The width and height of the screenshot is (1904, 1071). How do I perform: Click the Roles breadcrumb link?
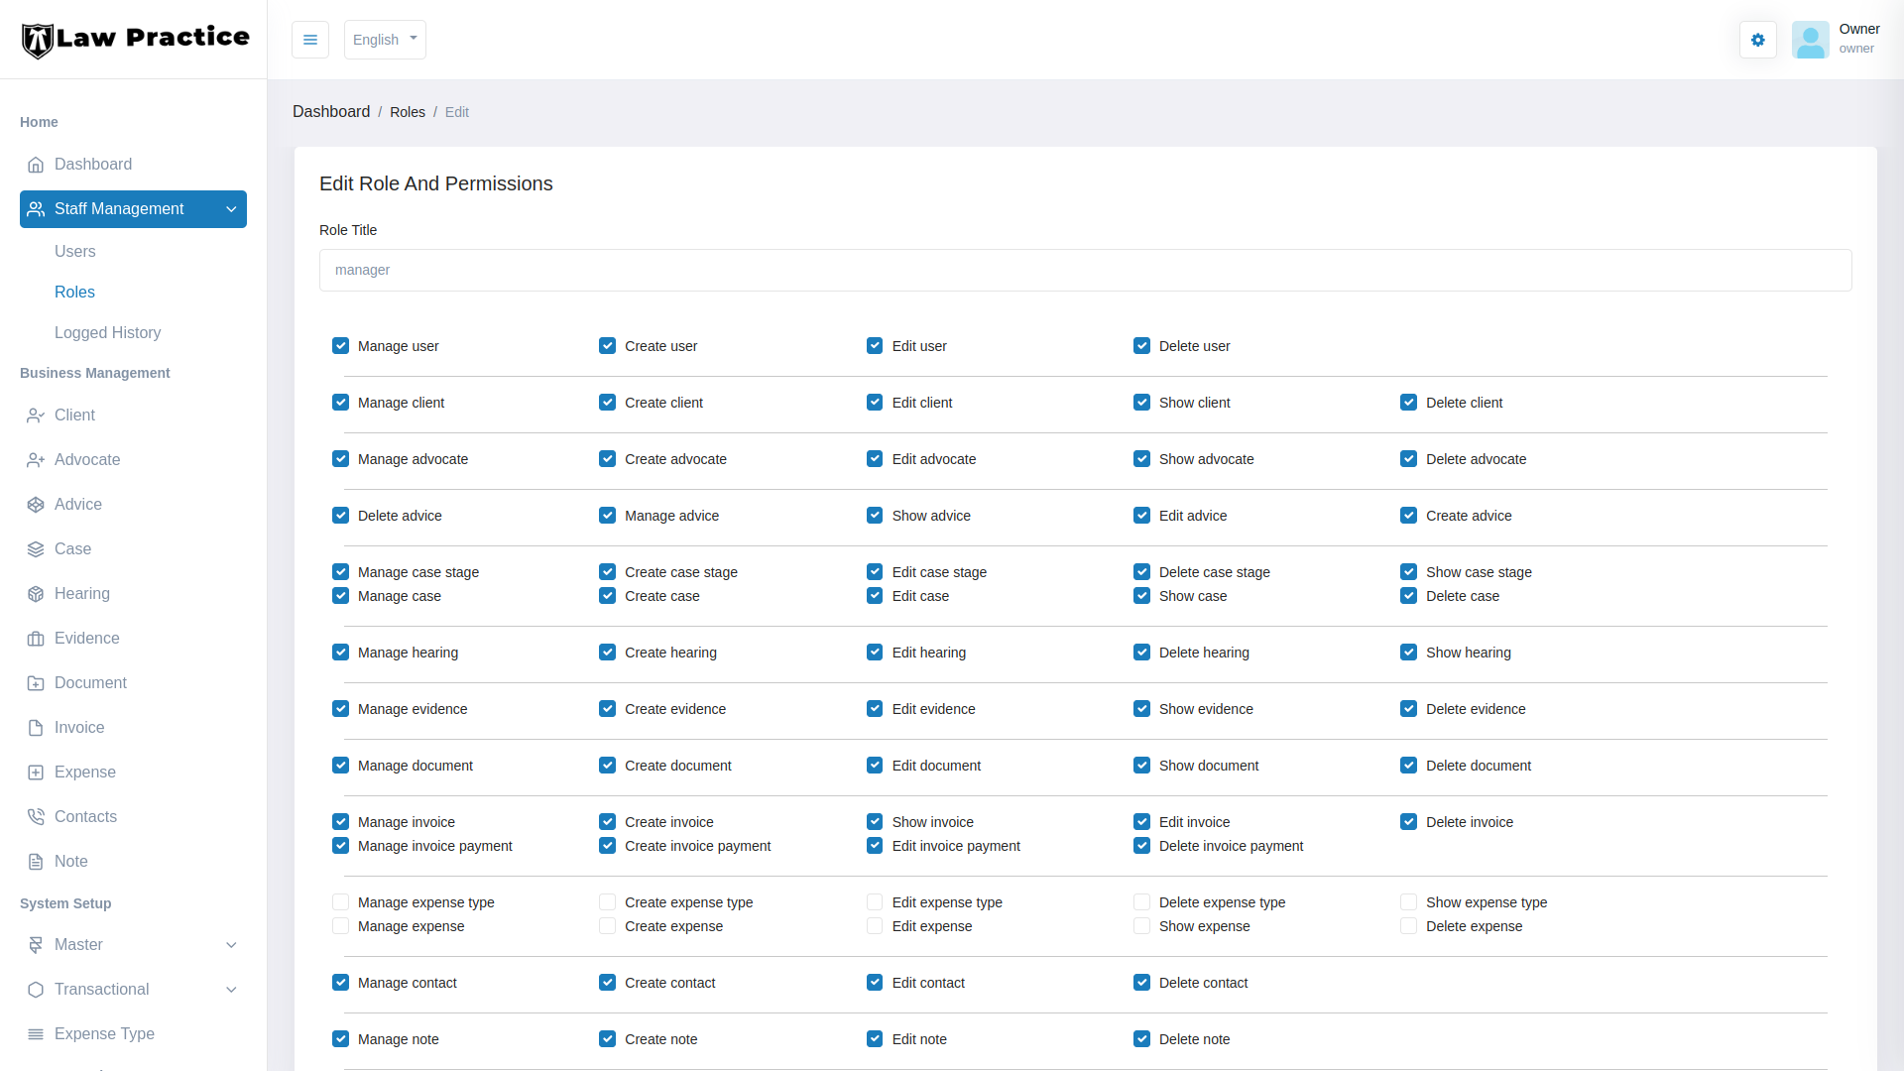tap(407, 112)
